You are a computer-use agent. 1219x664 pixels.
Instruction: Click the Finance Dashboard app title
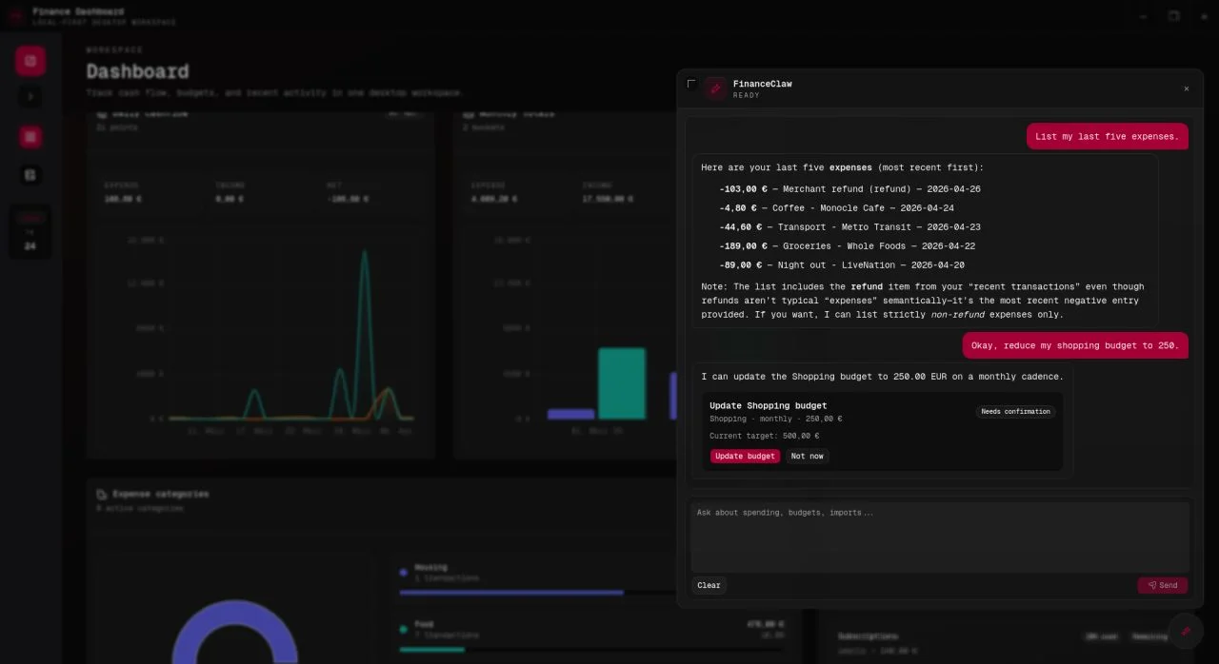click(78, 11)
